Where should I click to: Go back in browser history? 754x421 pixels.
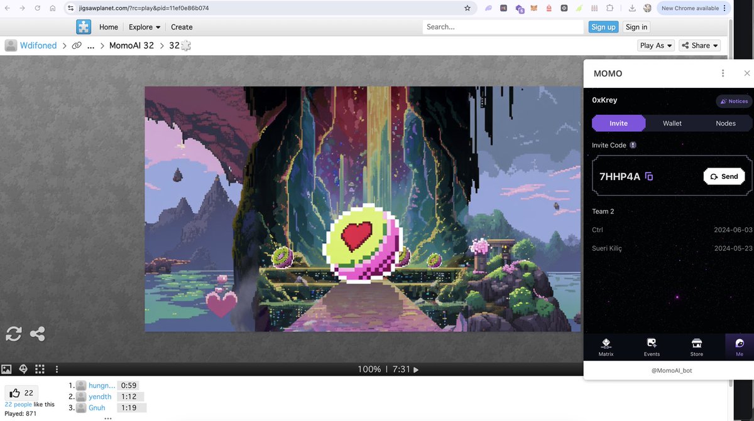coord(7,8)
